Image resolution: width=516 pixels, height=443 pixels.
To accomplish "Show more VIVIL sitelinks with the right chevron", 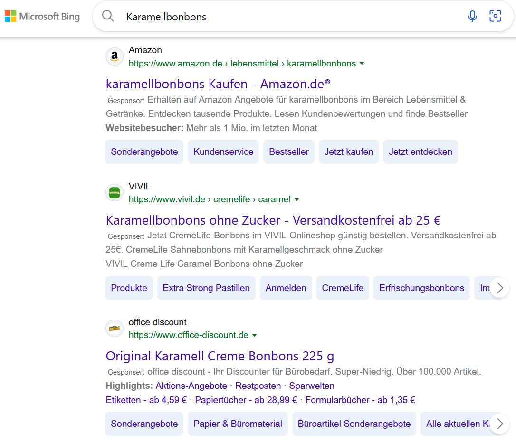I will (500, 288).
